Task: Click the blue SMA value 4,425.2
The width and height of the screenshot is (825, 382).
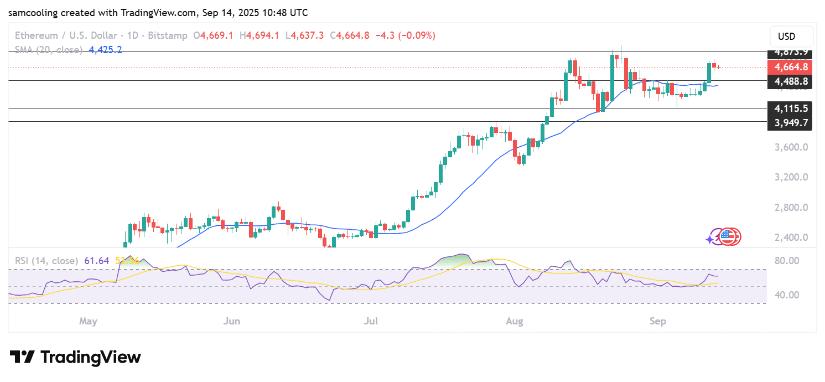Action: pos(105,50)
